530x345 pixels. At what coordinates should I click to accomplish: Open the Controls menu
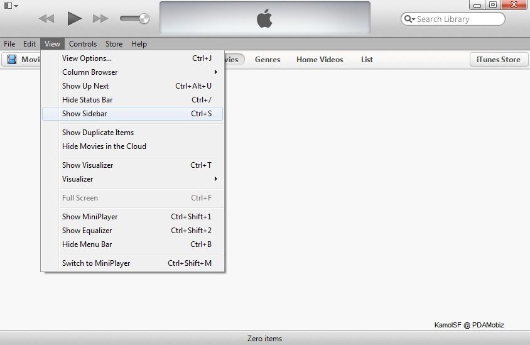click(x=83, y=44)
